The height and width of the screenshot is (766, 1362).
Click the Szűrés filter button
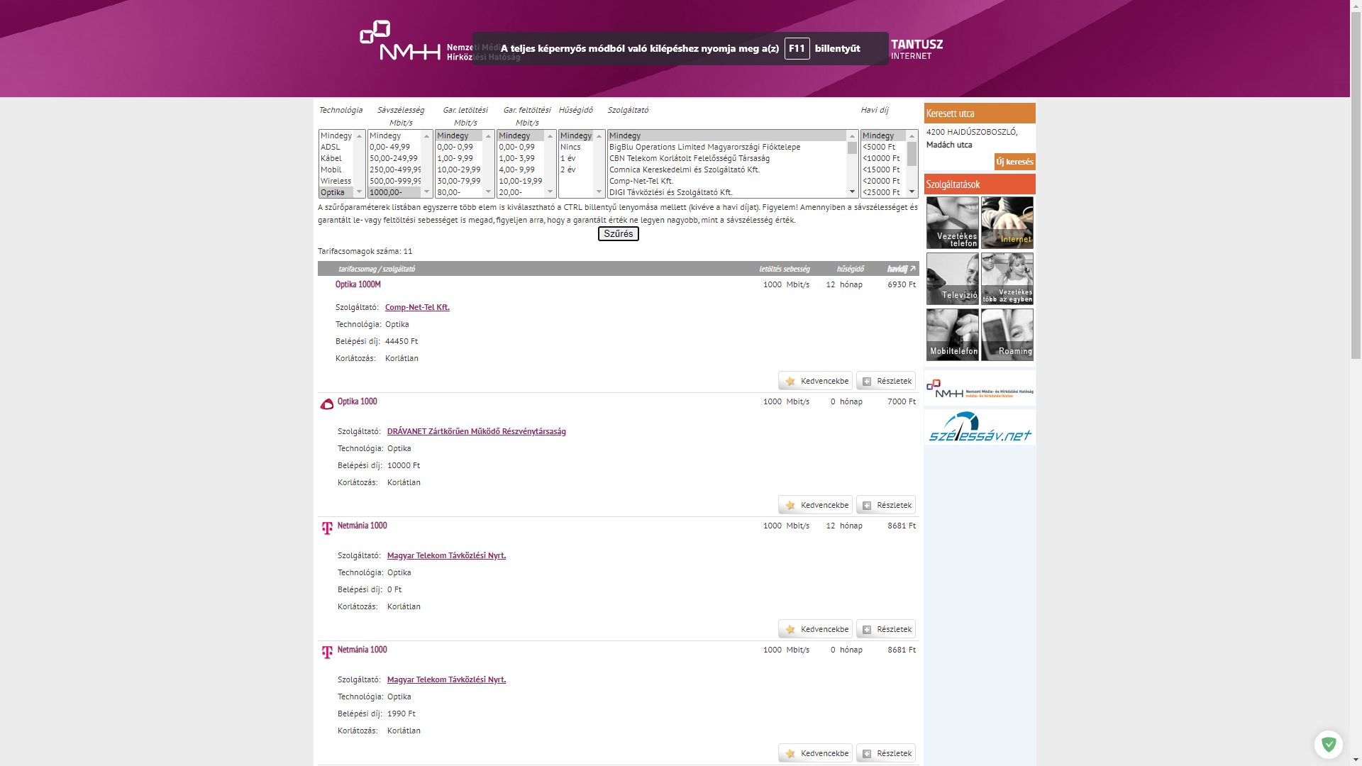click(x=618, y=234)
